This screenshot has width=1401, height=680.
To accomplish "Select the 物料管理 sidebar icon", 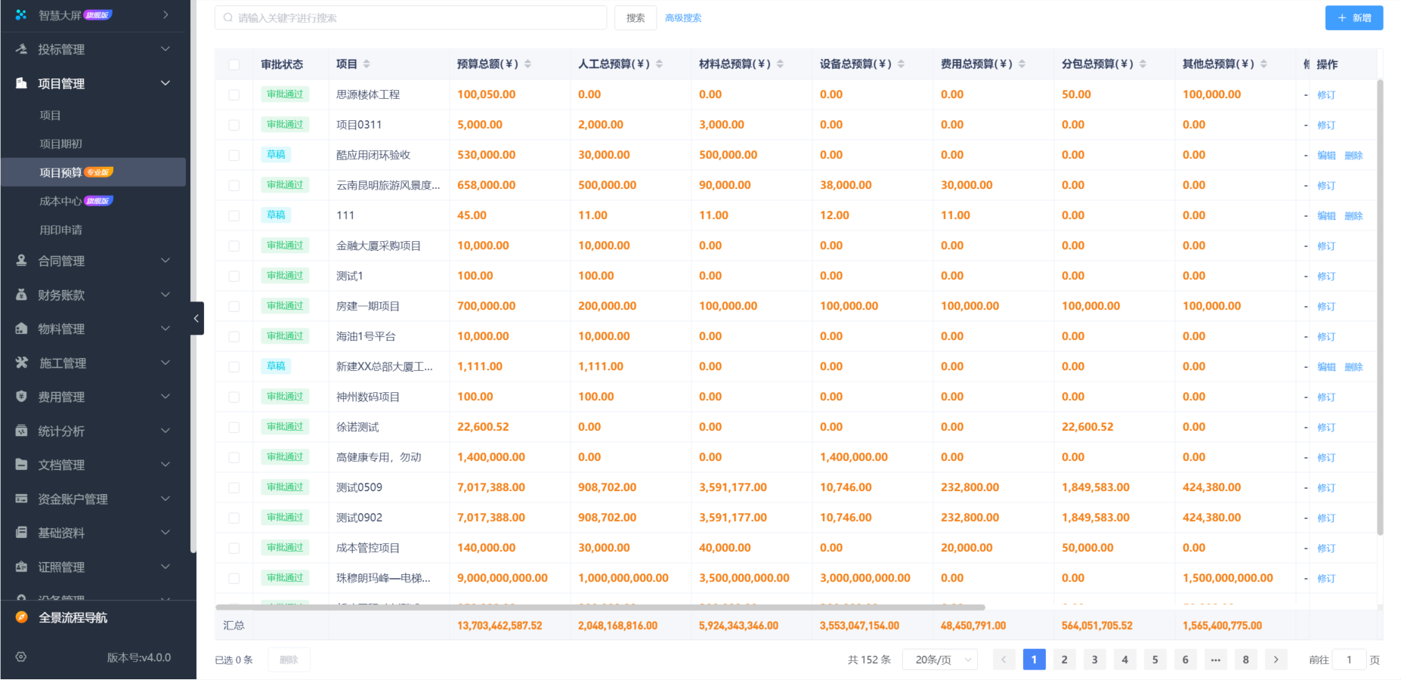I will (x=20, y=329).
